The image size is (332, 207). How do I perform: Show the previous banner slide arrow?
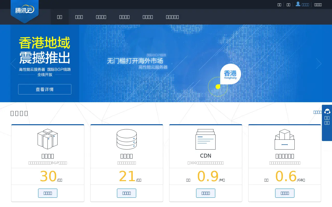(x=13, y=63)
